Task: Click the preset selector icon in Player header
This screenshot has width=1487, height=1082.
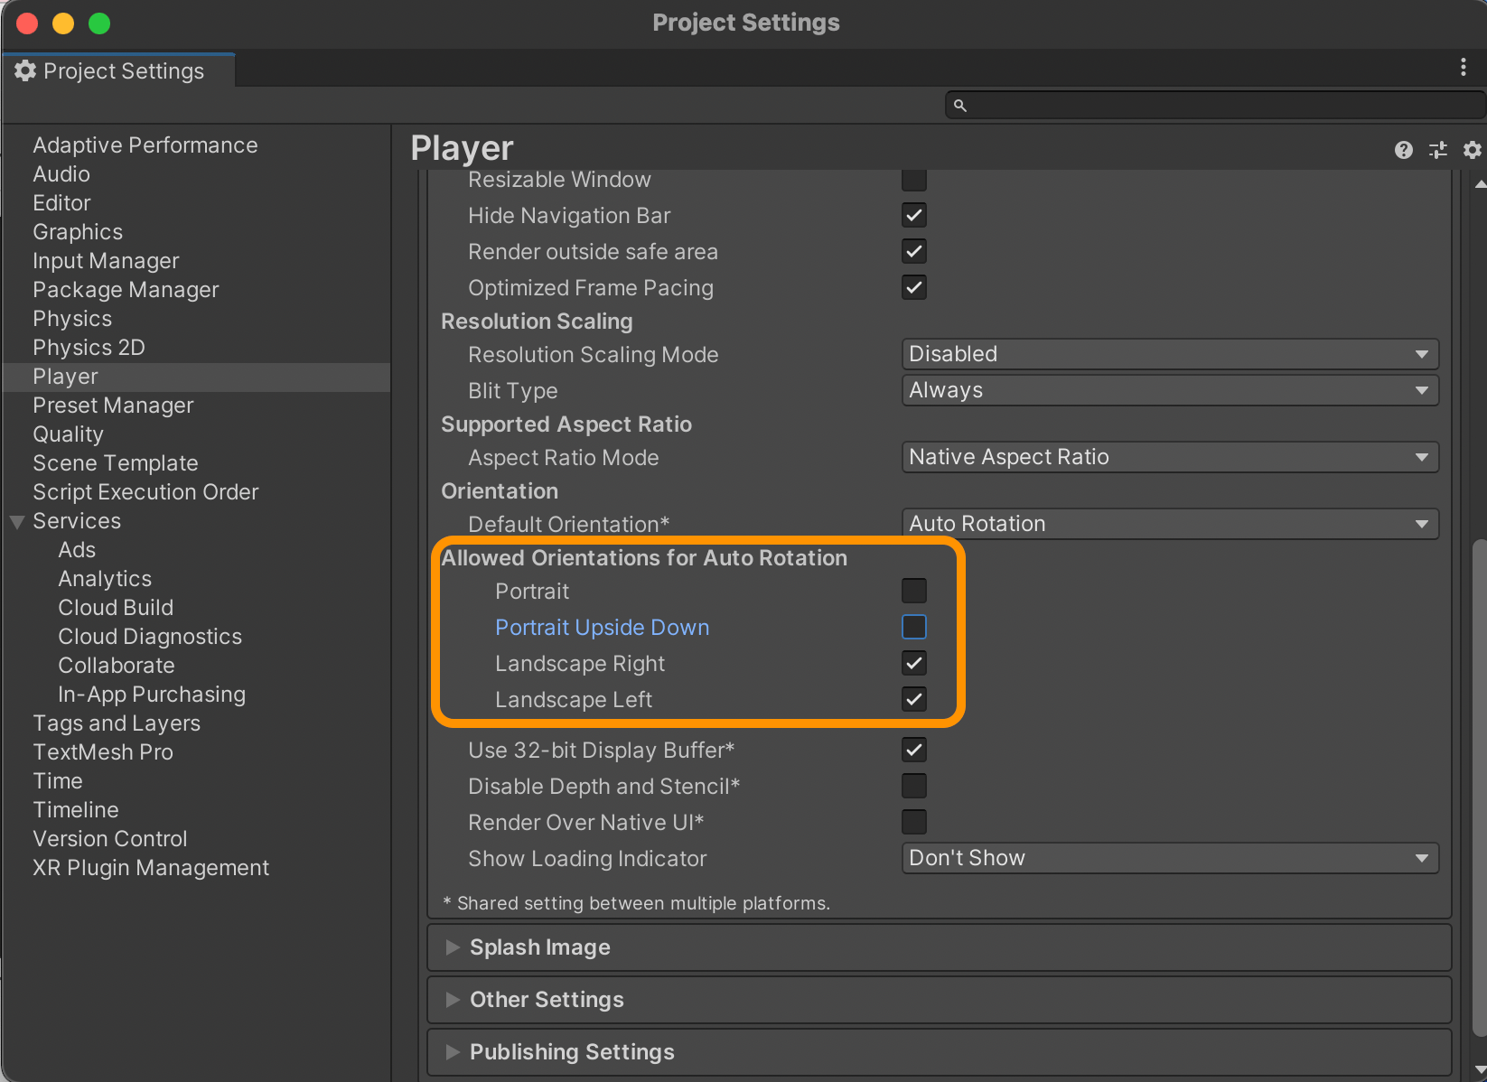Action: tap(1438, 150)
